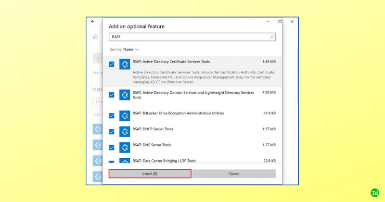
Task: Click the 22.8 KB size value
Action: 269,161
